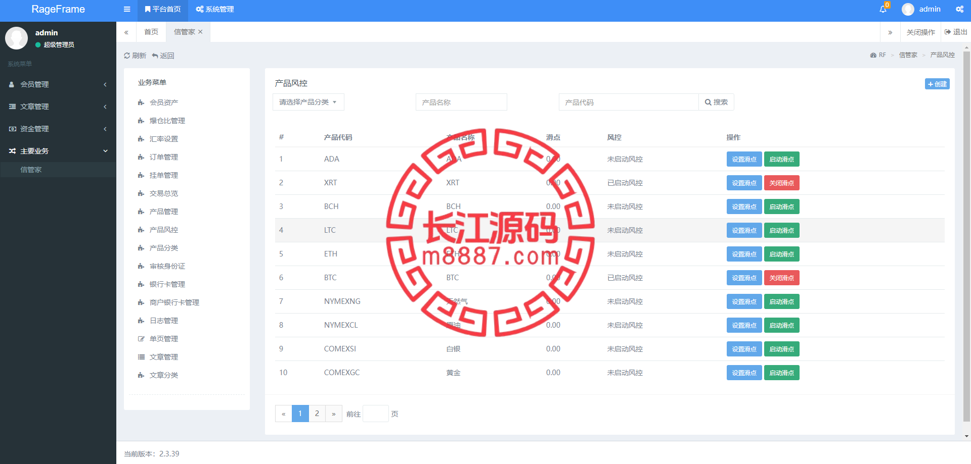Click the previous page « pagination button
Image resolution: width=971 pixels, height=464 pixels.
[284, 414]
